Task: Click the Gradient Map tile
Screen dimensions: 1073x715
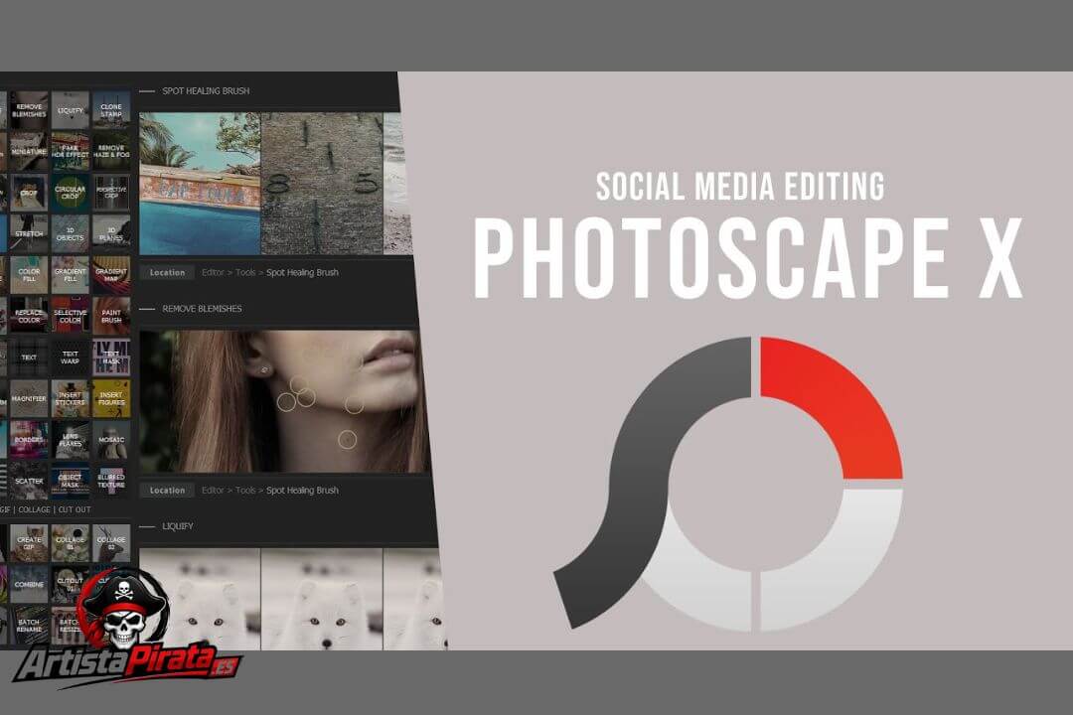Action: tap(111, 274)
